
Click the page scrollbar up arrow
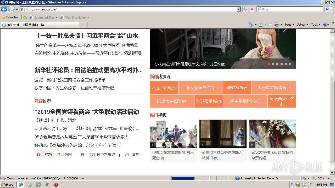tap(333, 31)
